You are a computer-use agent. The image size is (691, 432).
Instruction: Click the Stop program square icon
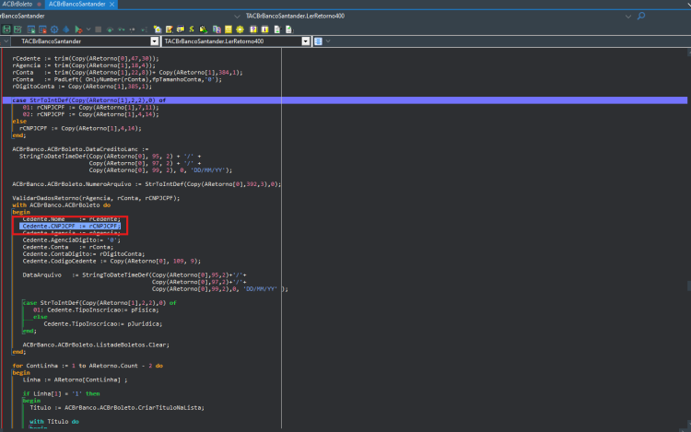tap(99, 29)
